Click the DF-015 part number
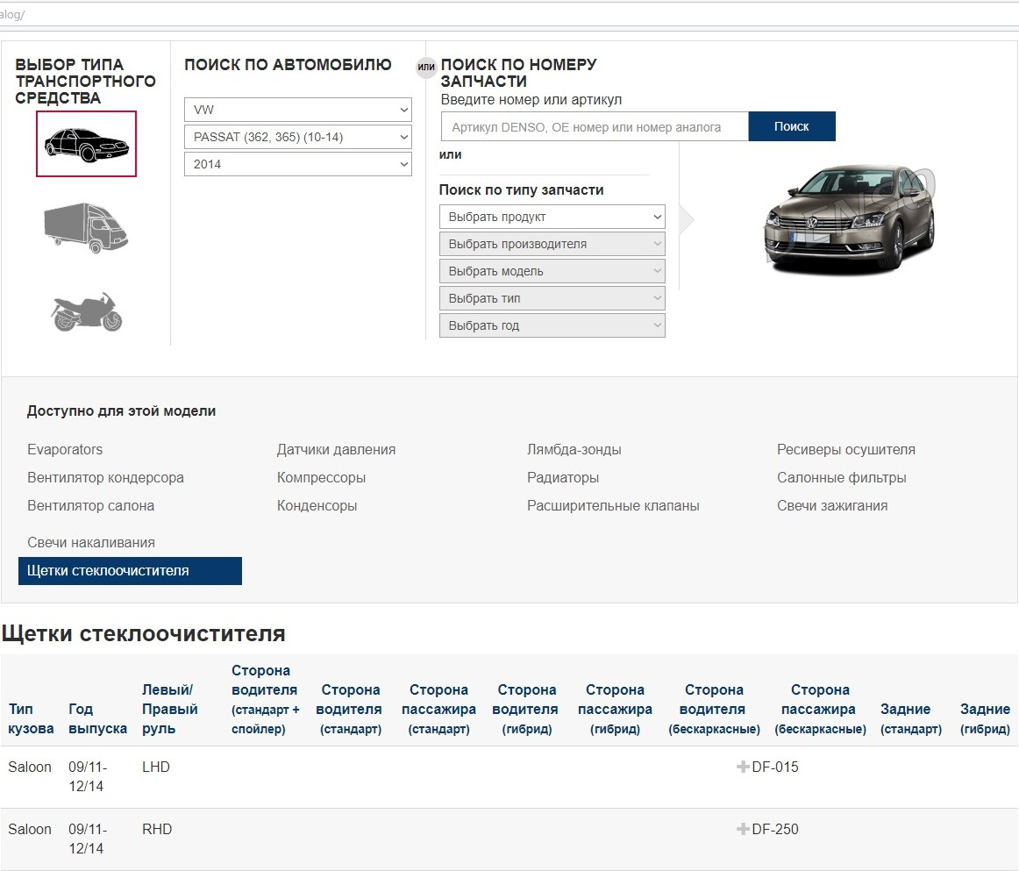 (x=774, y=767)
